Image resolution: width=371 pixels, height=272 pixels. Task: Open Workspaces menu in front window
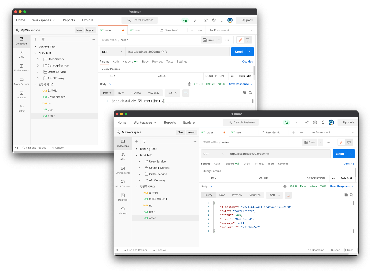(x=145, y=122)
